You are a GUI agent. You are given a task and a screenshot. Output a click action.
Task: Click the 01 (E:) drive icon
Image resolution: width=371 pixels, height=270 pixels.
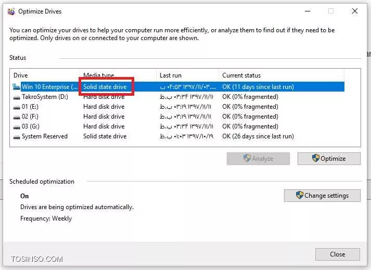pos(16,107)
